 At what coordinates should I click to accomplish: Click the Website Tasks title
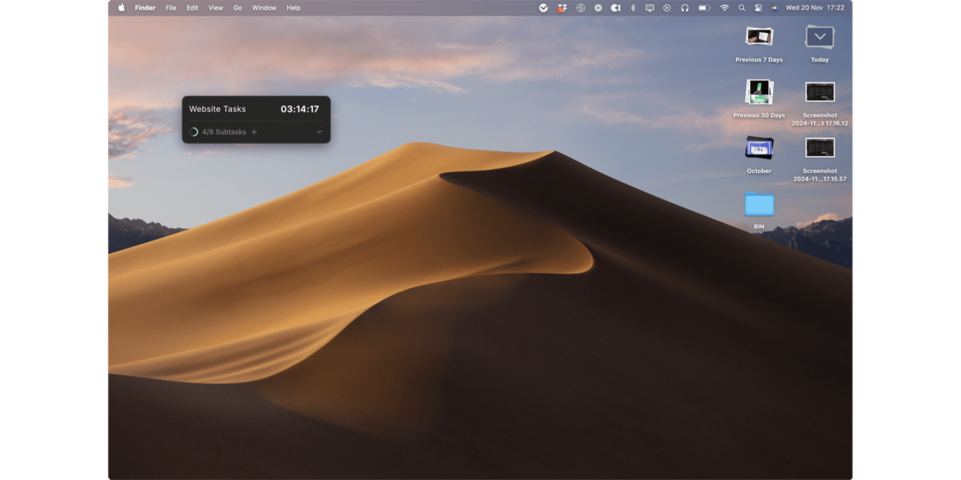[x=217, y=109]
